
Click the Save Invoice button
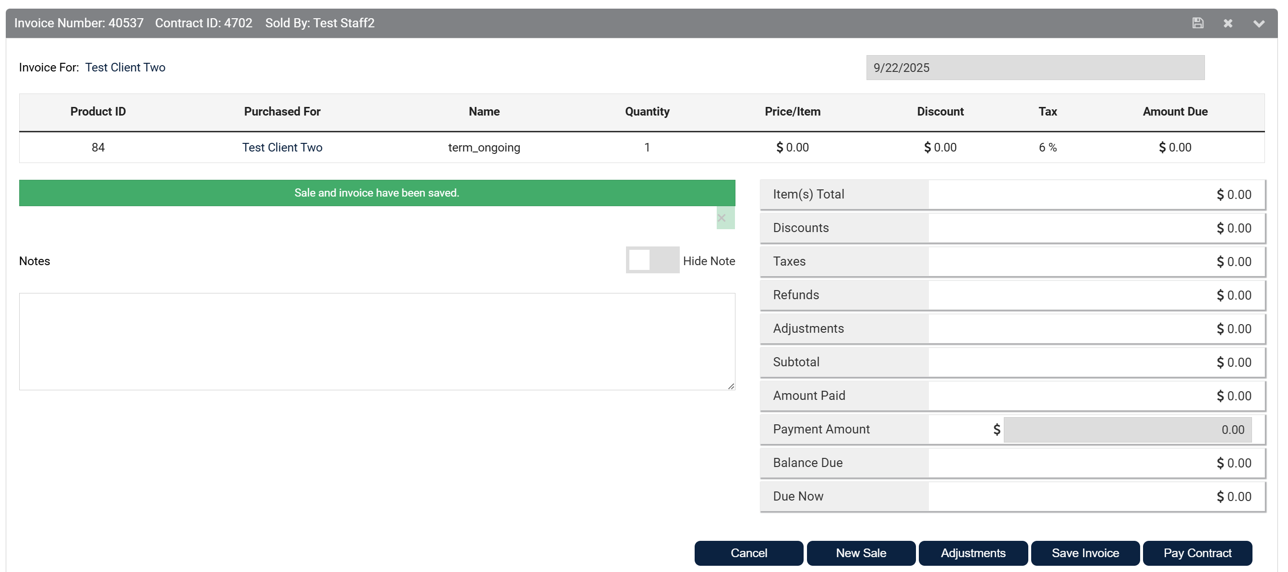1085,553
